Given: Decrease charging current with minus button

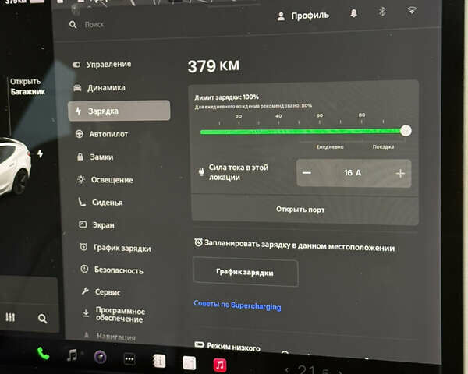Looking at the screenshot, I should [x=307, y=173].
